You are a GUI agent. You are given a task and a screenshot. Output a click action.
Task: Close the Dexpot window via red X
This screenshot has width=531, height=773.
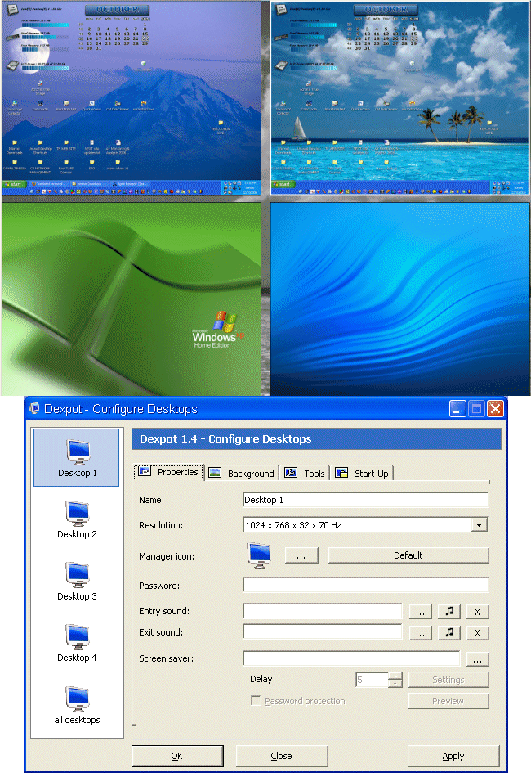point(495,409)
